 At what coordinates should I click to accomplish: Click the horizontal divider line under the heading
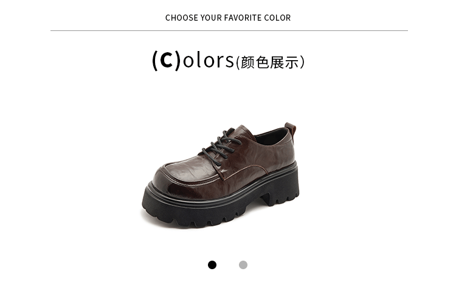point(229,30)
